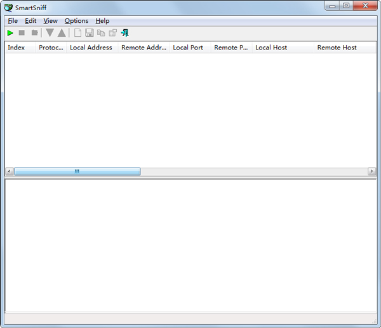Image resolution: width=381 pixels, height=328 pixels.
Task: Sort by the Local Port column header
Action: pyautogui.click(x=190, y=48)
